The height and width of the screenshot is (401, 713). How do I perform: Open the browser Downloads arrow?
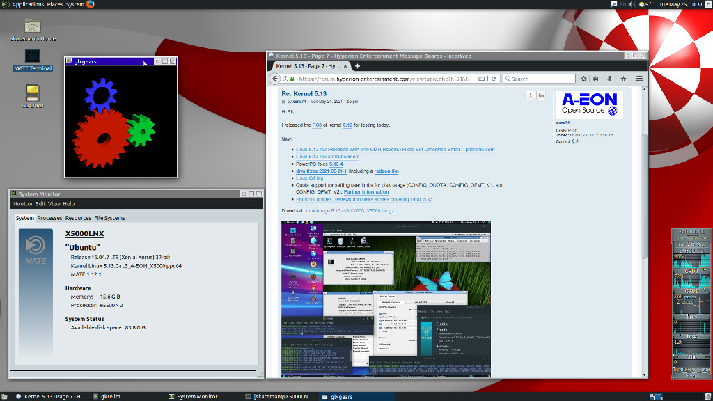[609, 79]
